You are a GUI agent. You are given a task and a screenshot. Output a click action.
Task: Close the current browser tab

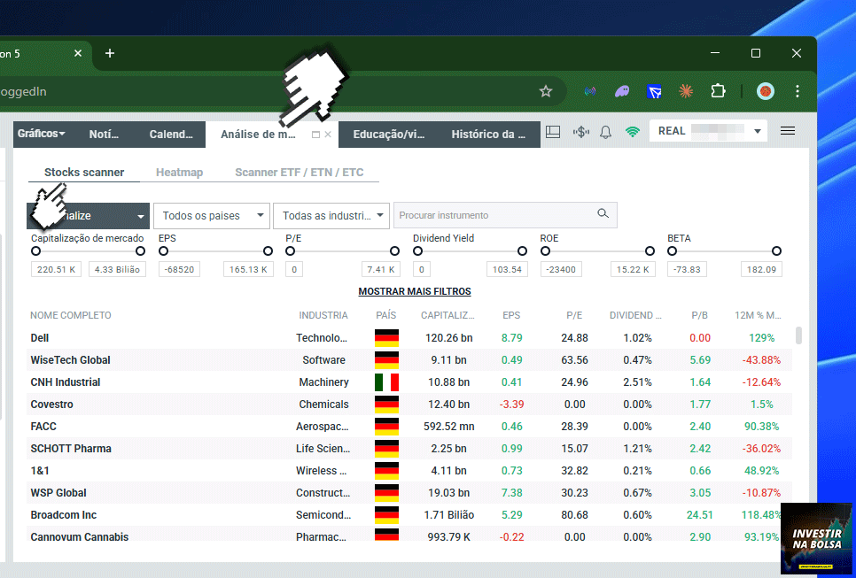(x=77, y=53)
